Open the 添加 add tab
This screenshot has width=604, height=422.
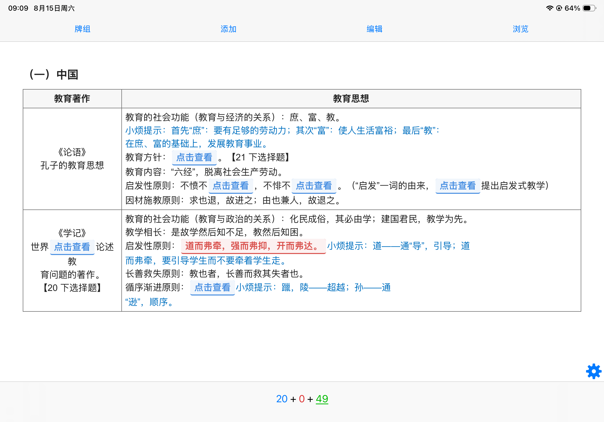click(228, 29)
